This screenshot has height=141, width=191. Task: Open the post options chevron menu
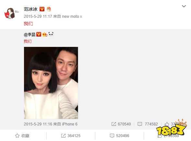point(184,6)
